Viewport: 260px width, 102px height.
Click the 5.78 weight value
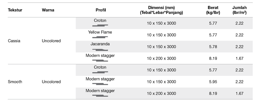213,47
